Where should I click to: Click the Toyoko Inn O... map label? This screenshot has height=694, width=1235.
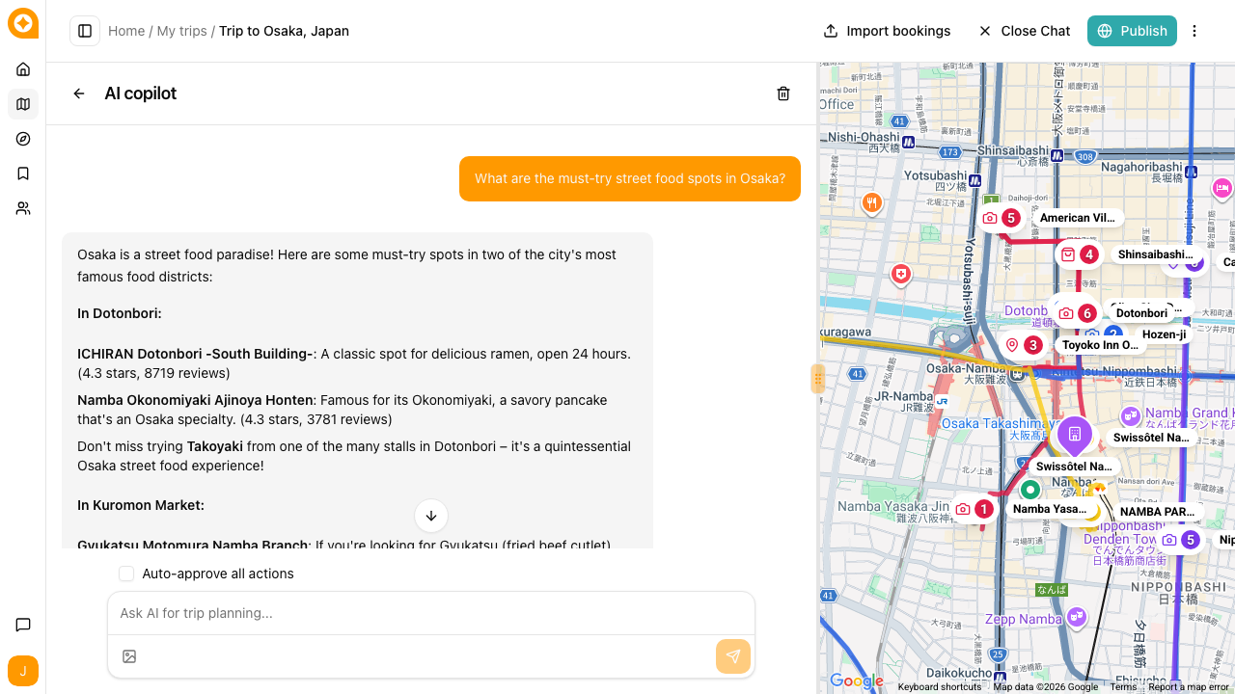click(x=1100, y=345)
